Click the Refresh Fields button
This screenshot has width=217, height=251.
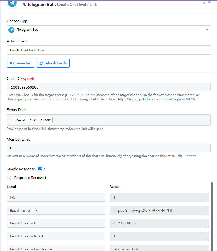(53, 63)
